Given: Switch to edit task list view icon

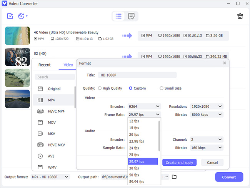Looking at the screenshot, I should (132, 16).
